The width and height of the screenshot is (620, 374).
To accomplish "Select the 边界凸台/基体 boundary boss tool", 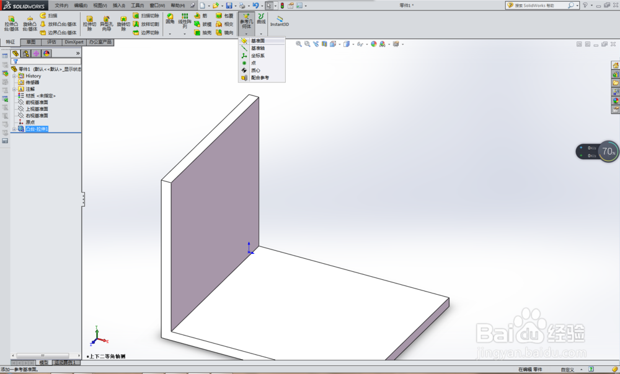I will coord(58,32).
